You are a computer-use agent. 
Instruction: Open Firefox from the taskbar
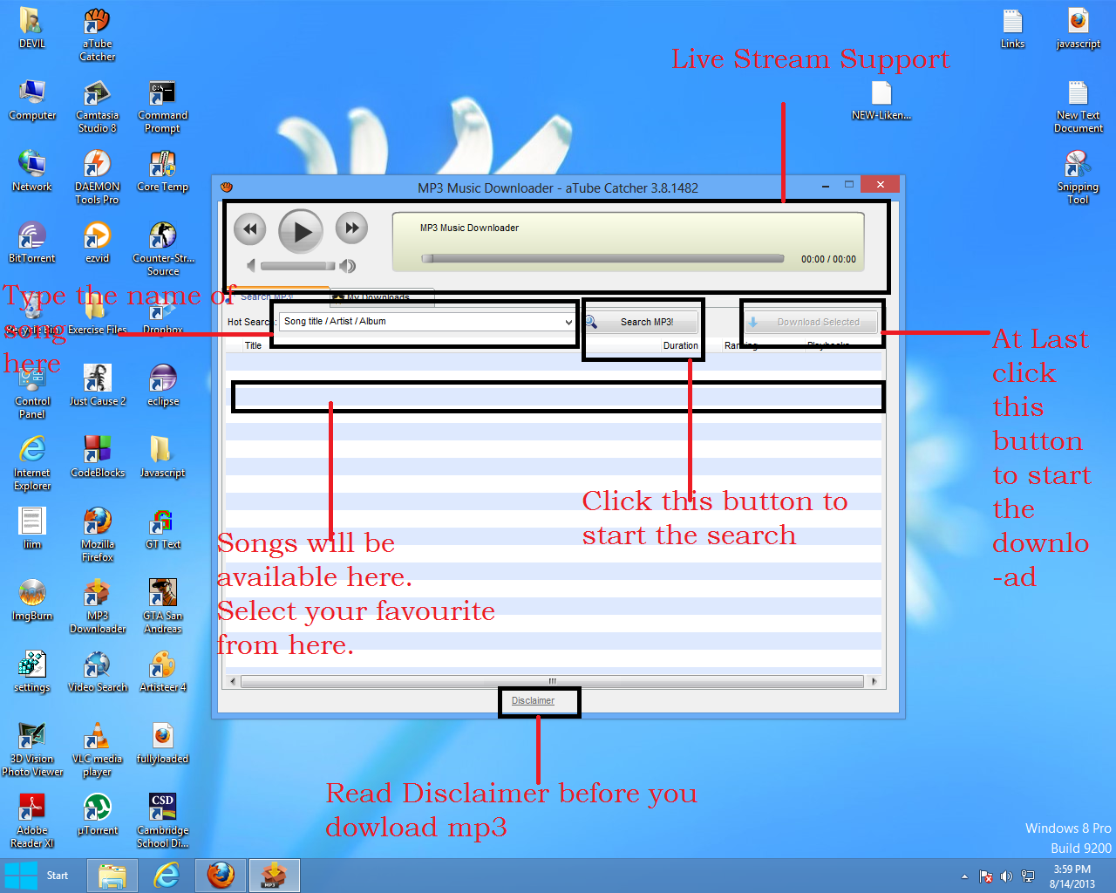coord(221,875)
